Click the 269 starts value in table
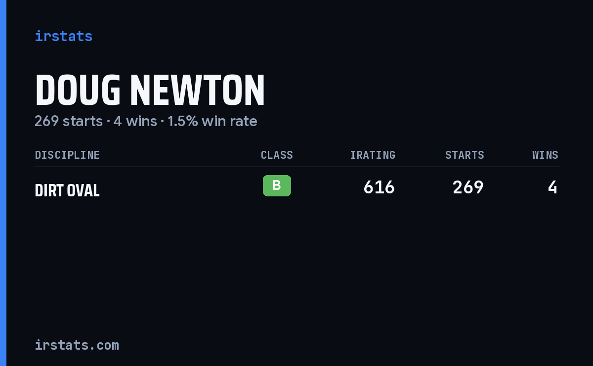This screenshot has width=593, height=366. [468, 187]
